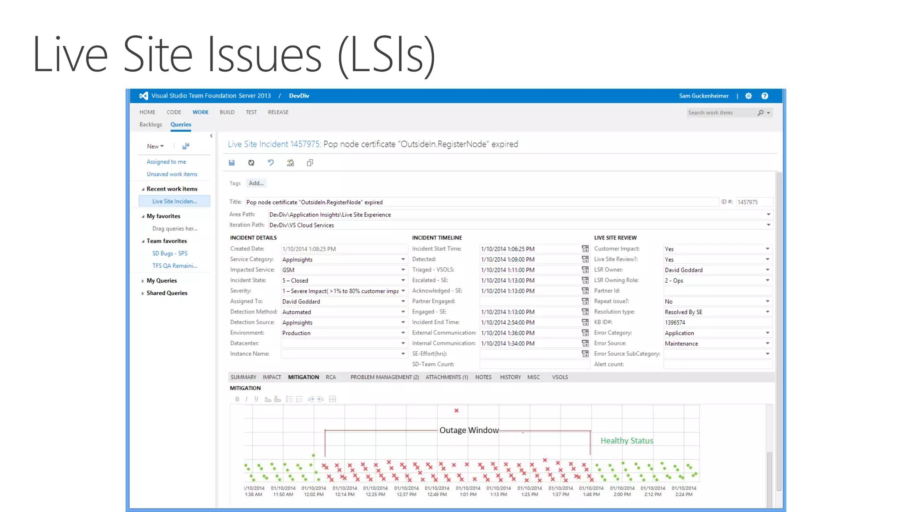Image resolution: width=912 pixels, height=512 pixels.
Task: Open the Incident State dropdown
Action: pyautogui.click(x=403, y=280)
